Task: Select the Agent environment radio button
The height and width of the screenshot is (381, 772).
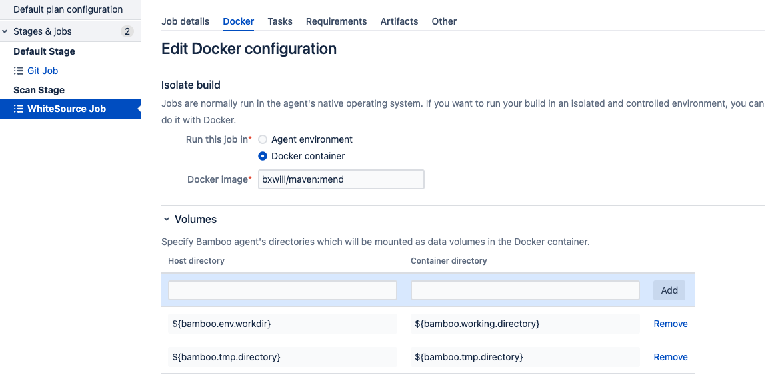Action: click(263, 139)
